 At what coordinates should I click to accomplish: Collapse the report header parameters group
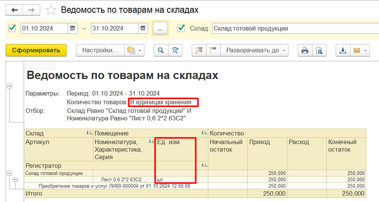10,86
